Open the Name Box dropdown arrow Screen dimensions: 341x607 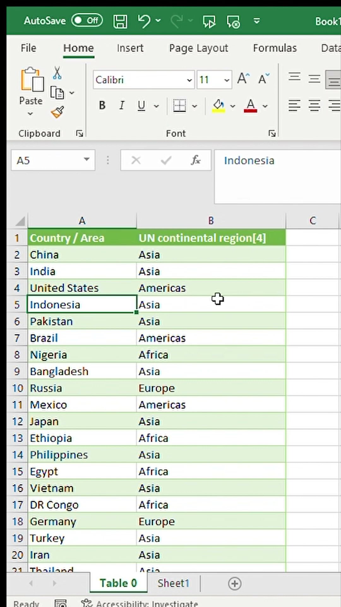point(87,160)
